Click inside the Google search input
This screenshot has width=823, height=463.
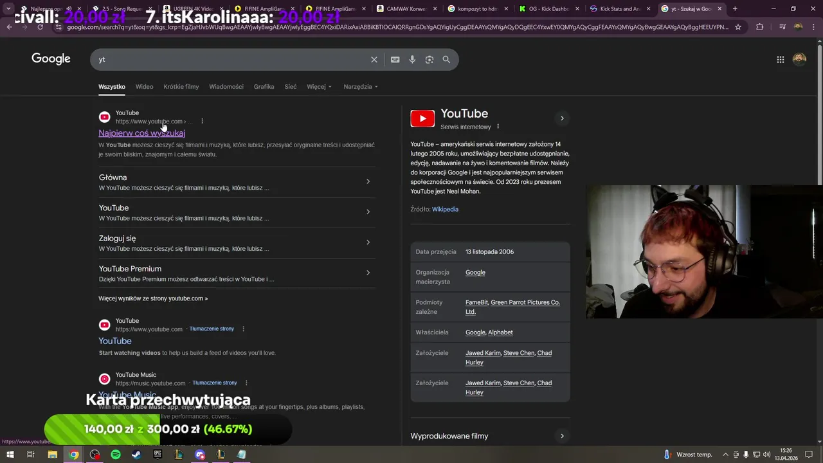click(x=231, y=59)
